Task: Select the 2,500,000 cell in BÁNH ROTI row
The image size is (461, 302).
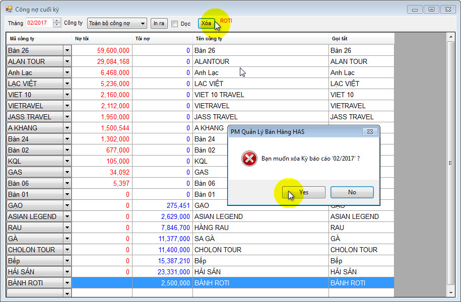Action: tap(162, 283)
